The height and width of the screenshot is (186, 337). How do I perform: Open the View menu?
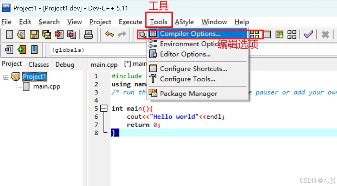point(74,22)
